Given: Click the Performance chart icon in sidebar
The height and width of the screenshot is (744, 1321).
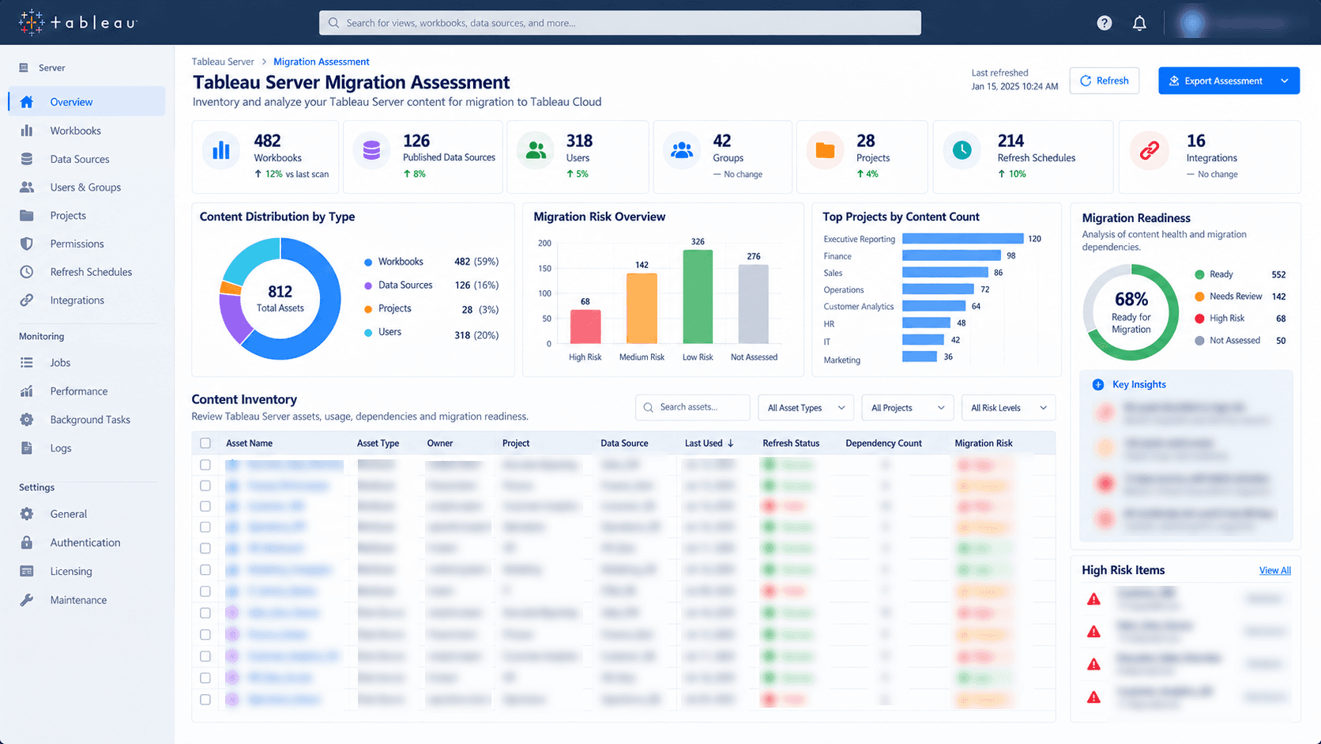Looking at the screenshot, I should click(27, 391).
